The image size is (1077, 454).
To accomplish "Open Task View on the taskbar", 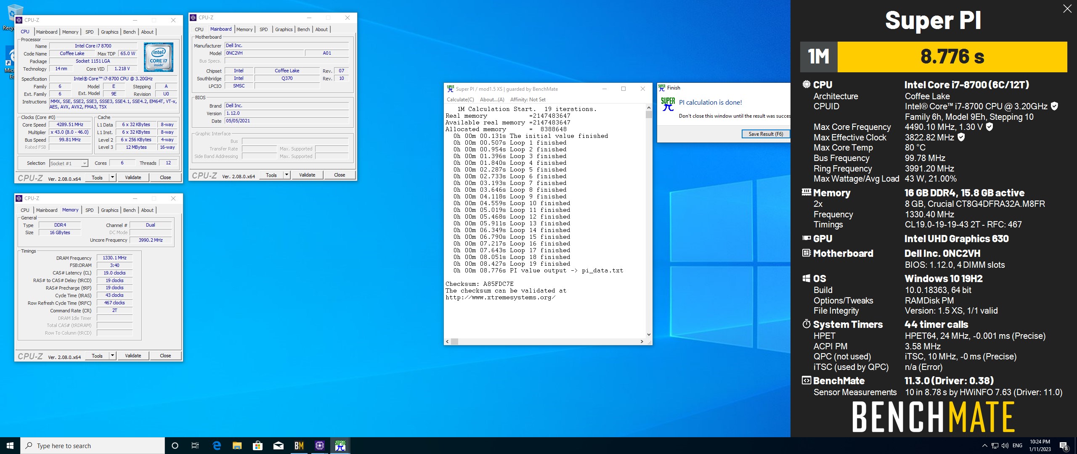I will (x=195, y=446).
